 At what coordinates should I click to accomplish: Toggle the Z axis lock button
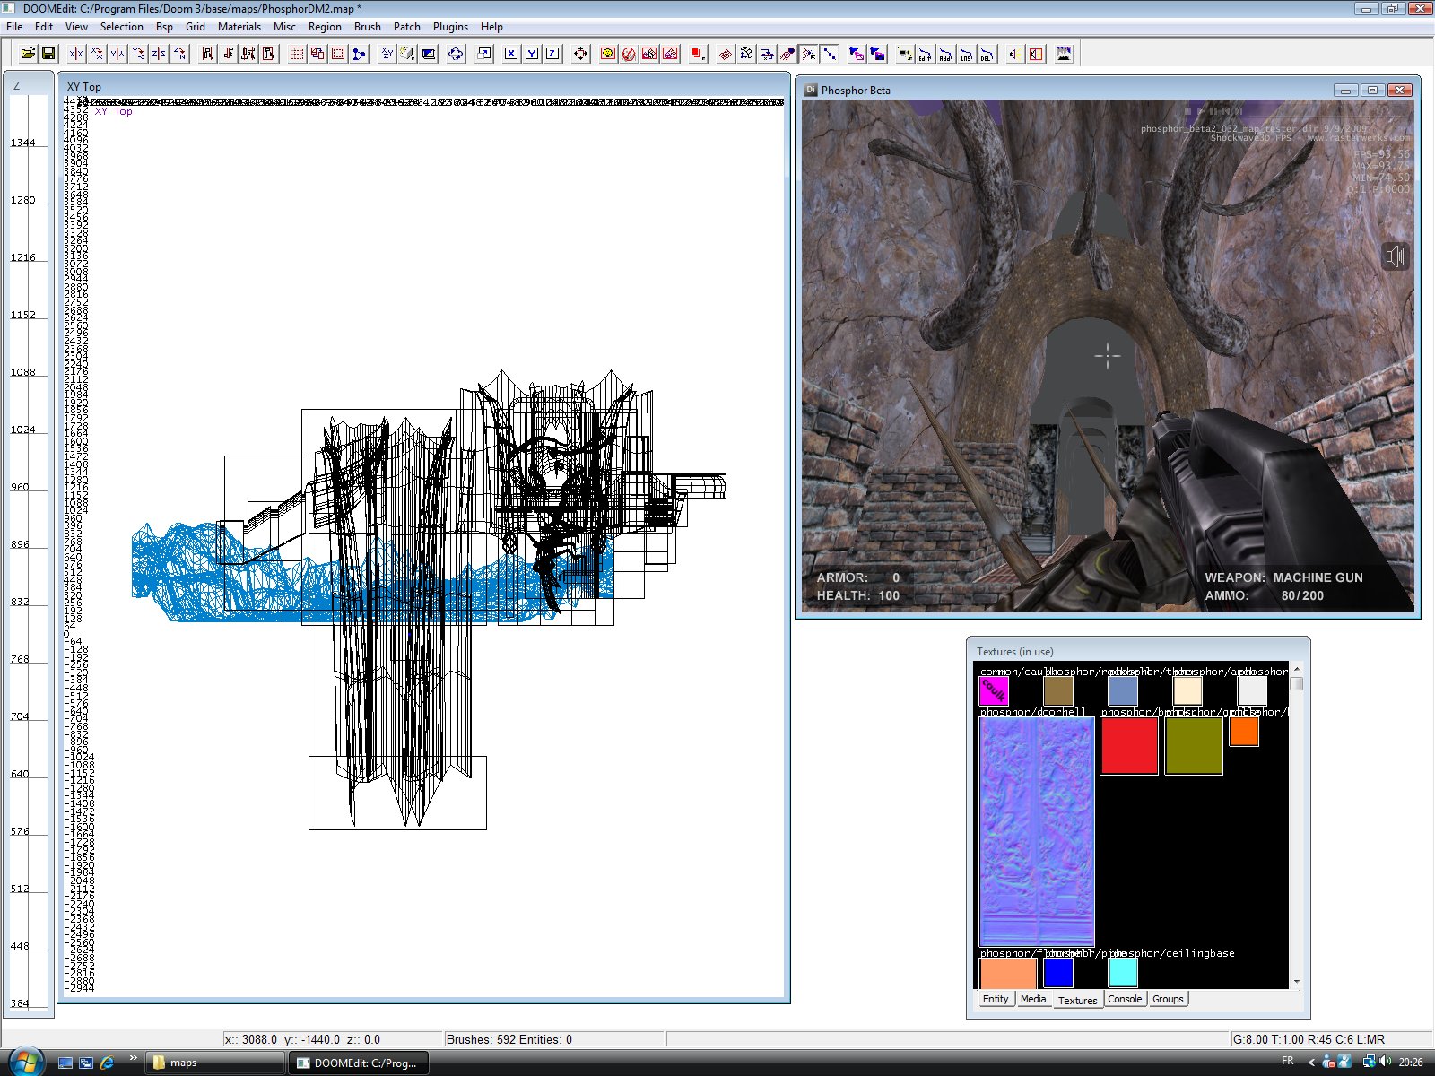tap(552, 54)
